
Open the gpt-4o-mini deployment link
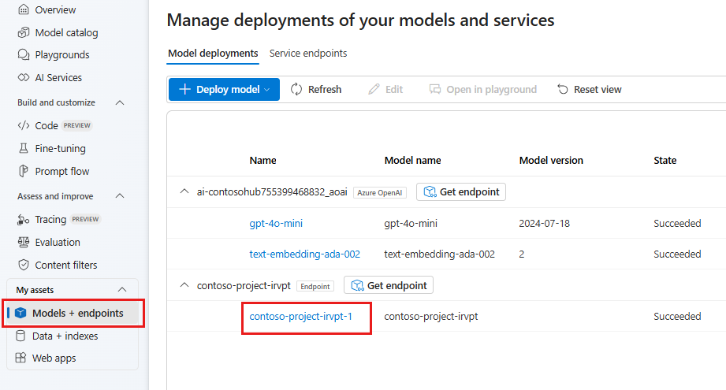[x=276, y=224]
